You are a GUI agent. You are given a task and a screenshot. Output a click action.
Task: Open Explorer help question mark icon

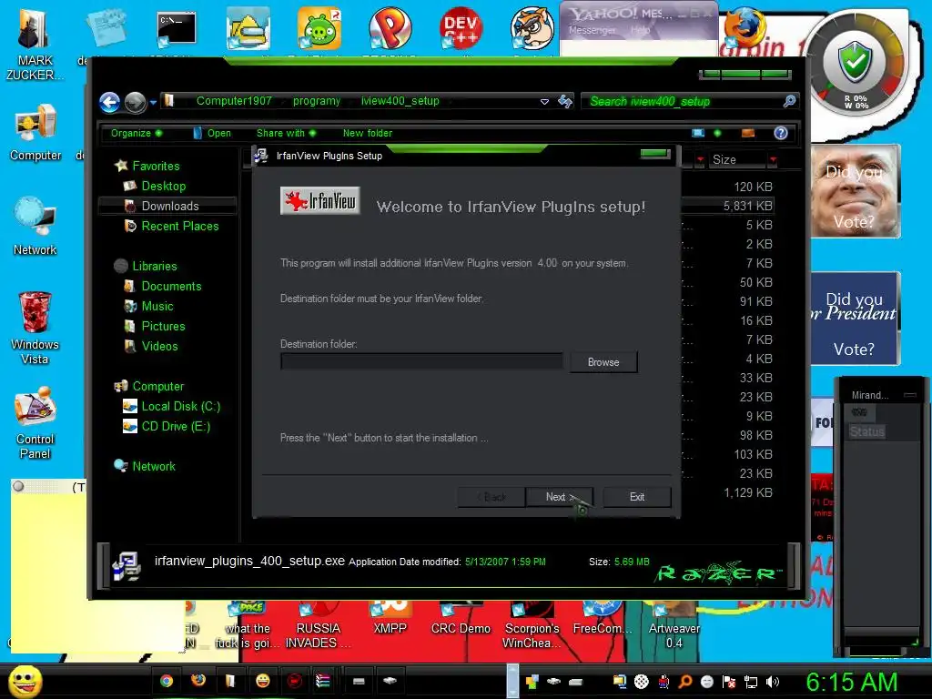pyautogui.click(x=780, y=133)
